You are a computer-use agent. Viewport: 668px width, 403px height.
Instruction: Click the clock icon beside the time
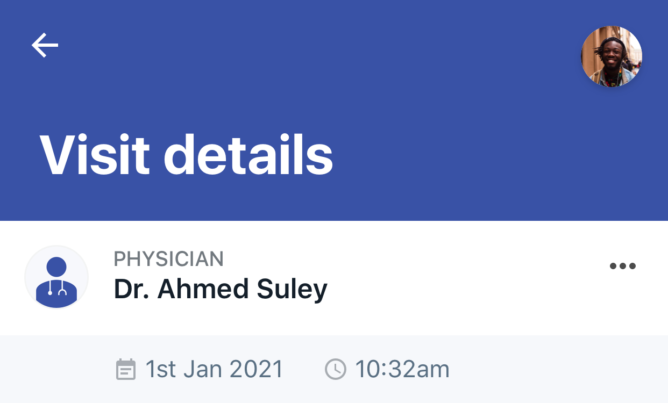[x=335, y=370]
